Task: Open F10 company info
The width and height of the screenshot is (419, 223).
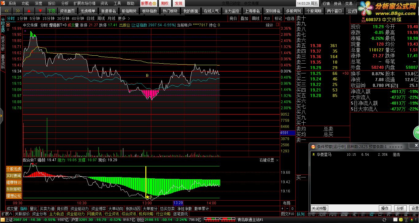Action: pos(267,18)
